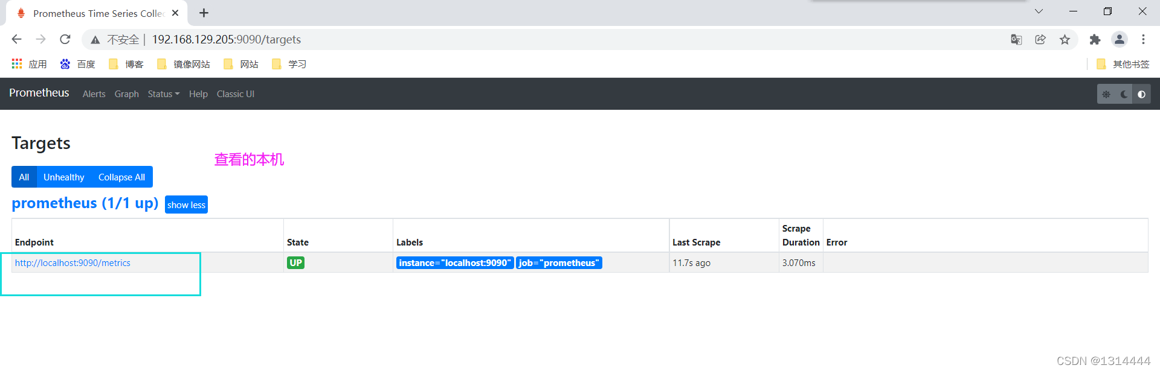
Task: Open the translate page icon
Action: 1016,39
